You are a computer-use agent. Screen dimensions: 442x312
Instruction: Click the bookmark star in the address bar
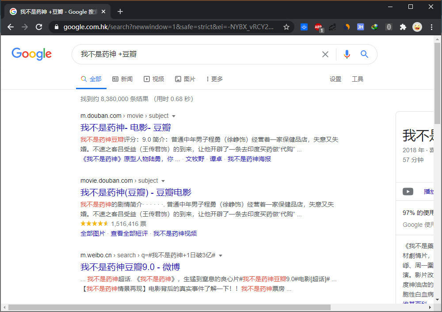coord(286,27)
